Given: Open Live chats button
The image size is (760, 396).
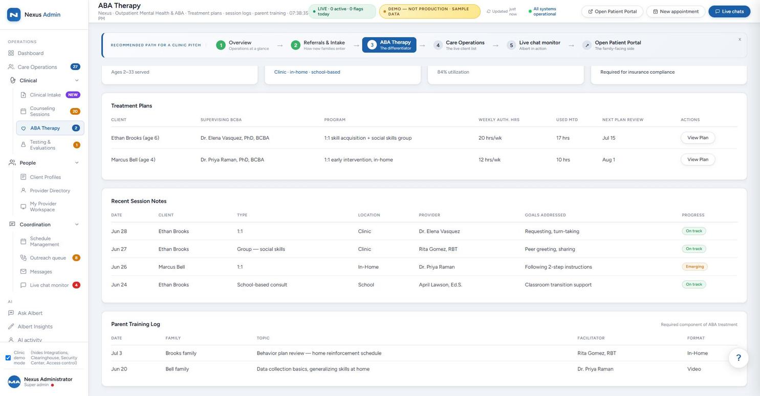Looking at the screenshot, I should (729, 11).
